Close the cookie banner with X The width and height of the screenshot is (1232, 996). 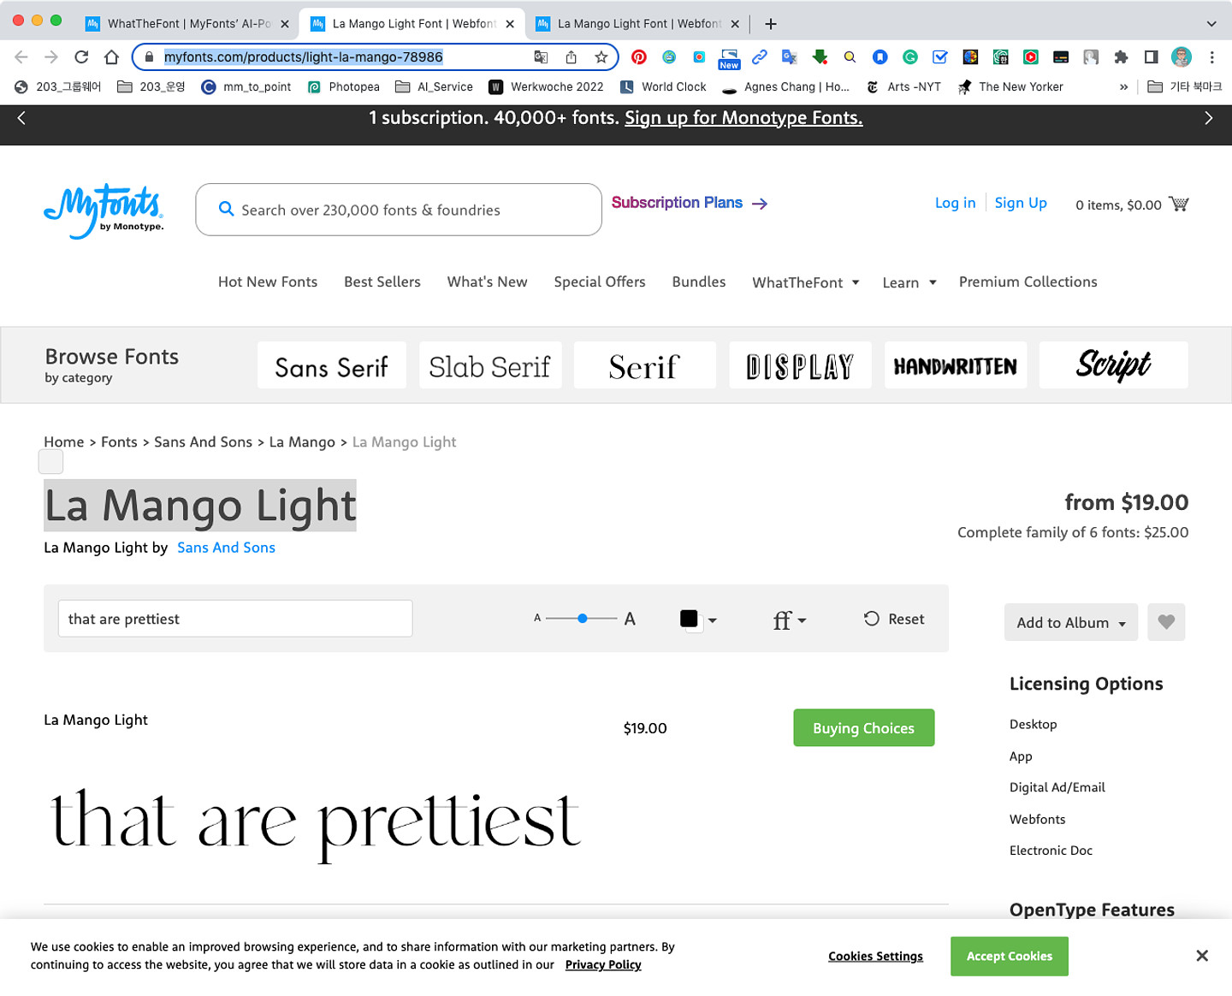pos(1201,956)
